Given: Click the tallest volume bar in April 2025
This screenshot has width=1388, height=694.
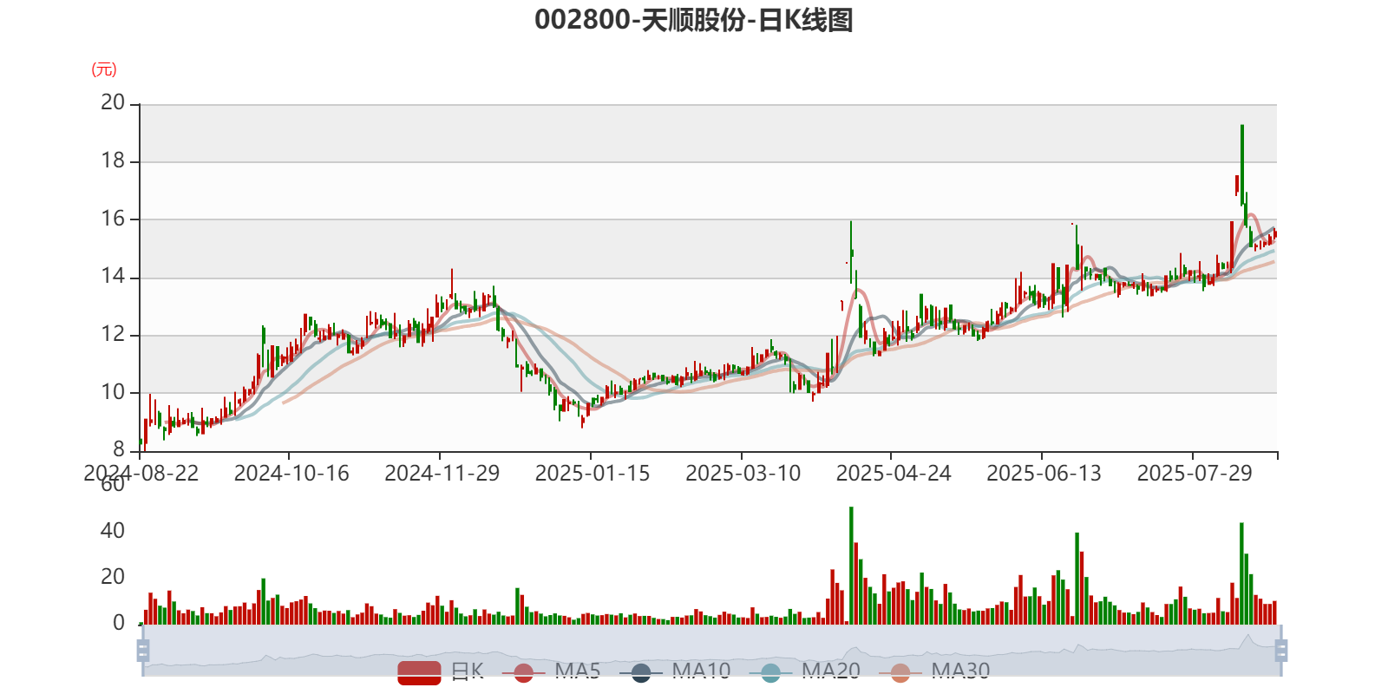Looking at the screenshot, I should tap(851, 566).
